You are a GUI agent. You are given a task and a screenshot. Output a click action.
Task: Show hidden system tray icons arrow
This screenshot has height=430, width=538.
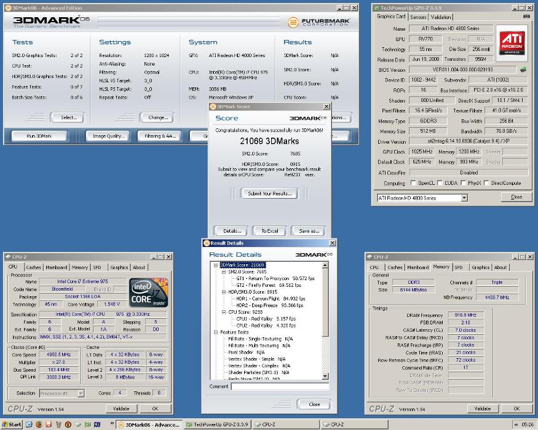pos(516,424)
